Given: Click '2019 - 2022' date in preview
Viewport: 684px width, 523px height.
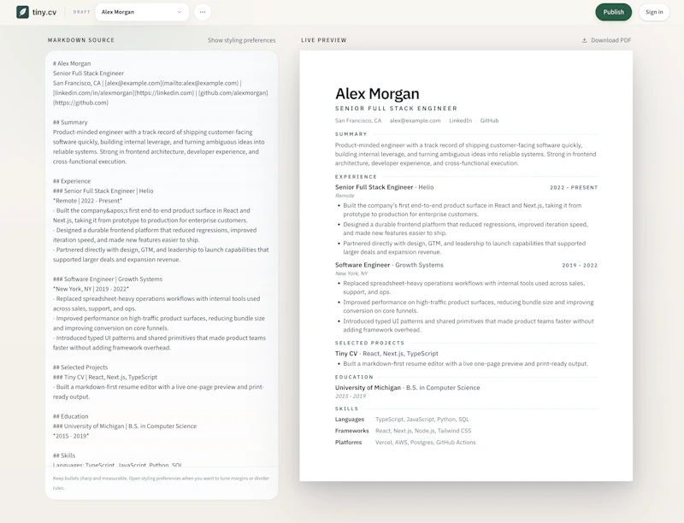Looking at the screenshot, I should pos(580,266).
